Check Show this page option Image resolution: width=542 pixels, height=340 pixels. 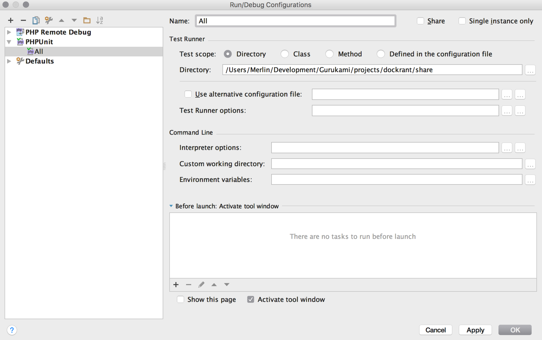point(180,299)
